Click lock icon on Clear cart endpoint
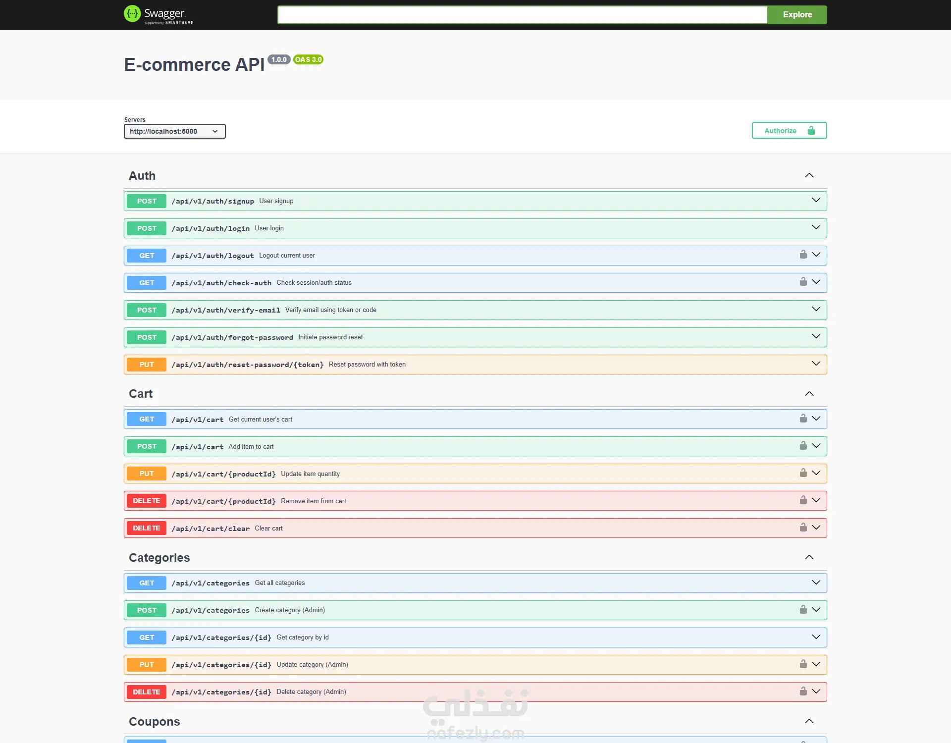Image resolution: width=951 pixels, height=743 pixels. coord(803,528)
